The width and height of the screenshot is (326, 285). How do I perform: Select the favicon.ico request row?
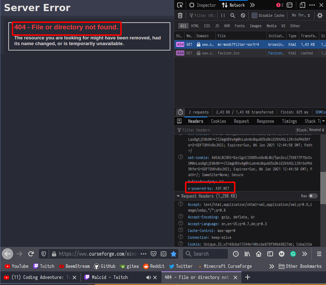coord(250,53)
